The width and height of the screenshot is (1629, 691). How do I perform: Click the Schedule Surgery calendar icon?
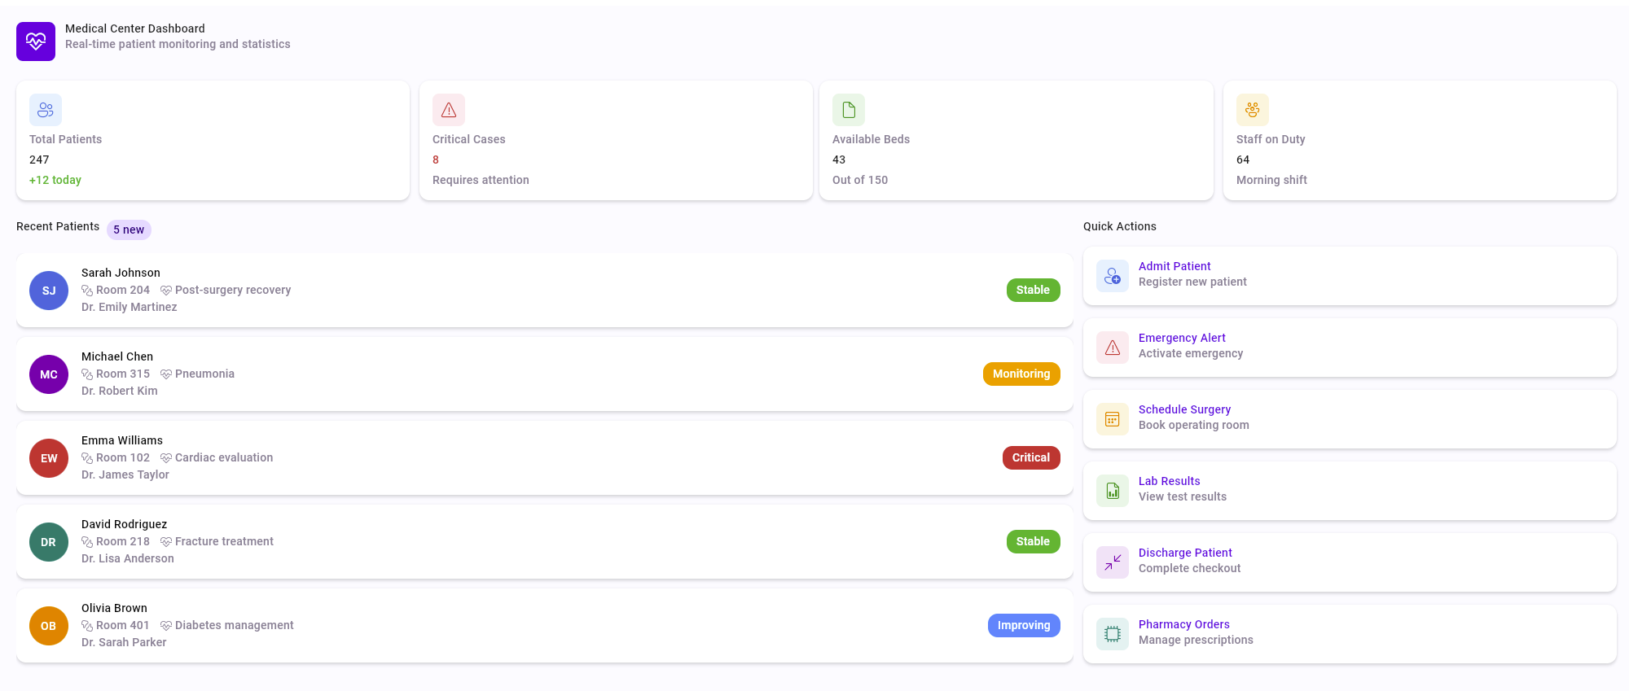[1113, 420]
